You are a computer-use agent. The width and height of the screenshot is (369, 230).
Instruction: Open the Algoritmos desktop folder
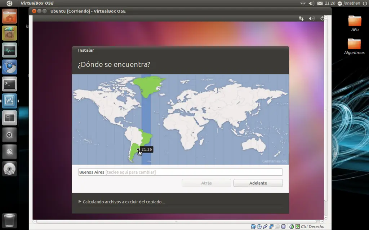pyautogui.click(x=354, y=46)
